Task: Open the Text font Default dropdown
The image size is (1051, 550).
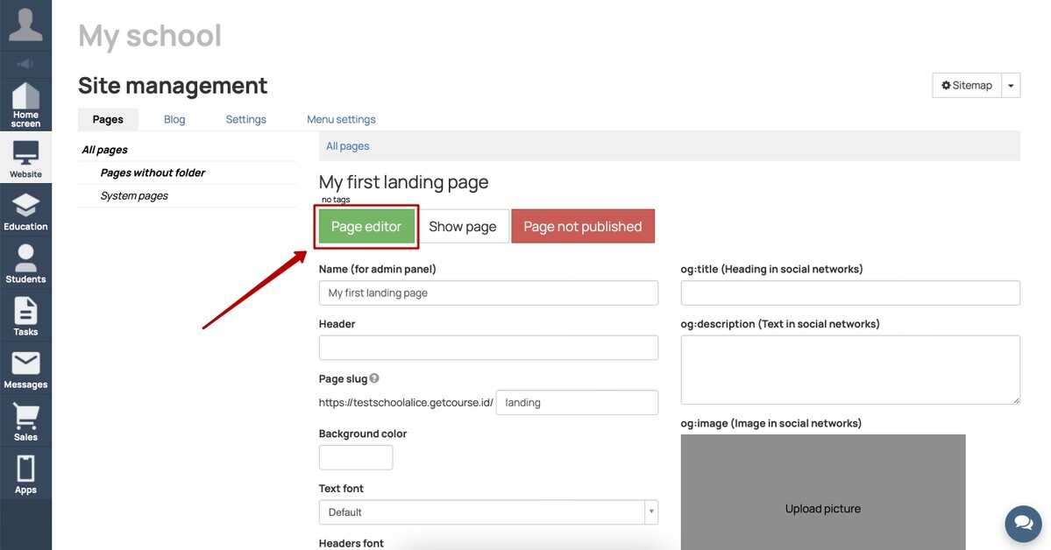Action: tap(488, 511)
